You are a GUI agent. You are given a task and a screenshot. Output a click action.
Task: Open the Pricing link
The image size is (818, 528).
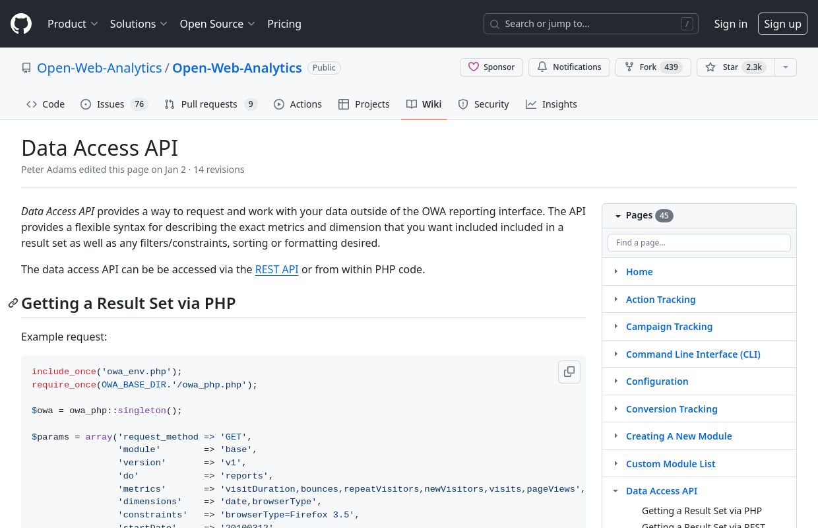click(284, 24)
